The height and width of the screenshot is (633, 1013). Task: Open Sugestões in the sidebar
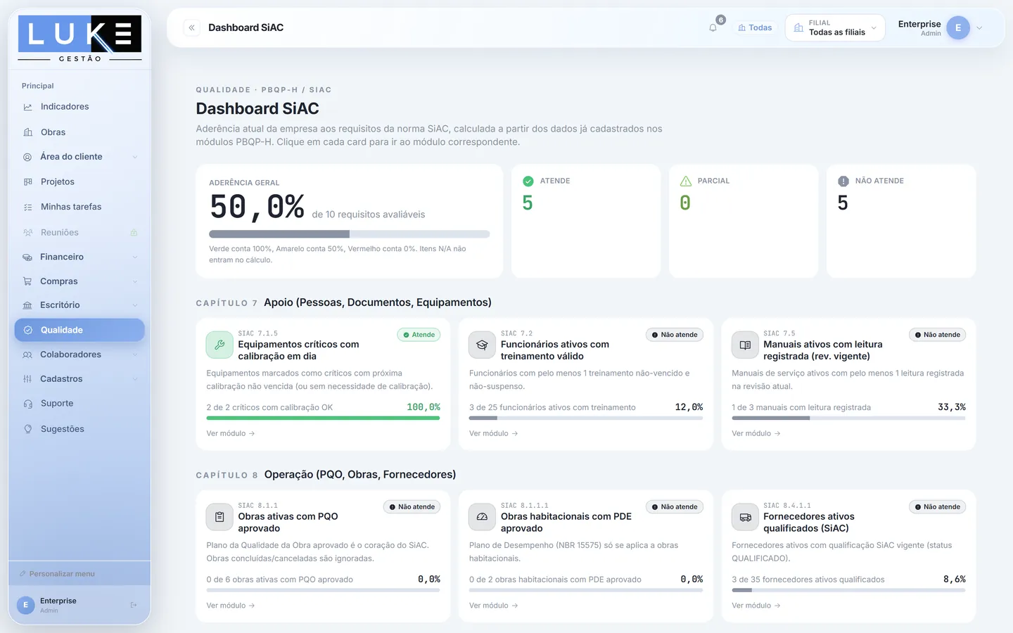pos(79,429)
